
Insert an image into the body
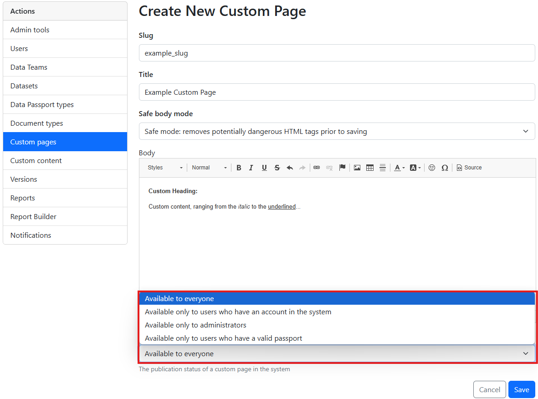click(357, 168)
